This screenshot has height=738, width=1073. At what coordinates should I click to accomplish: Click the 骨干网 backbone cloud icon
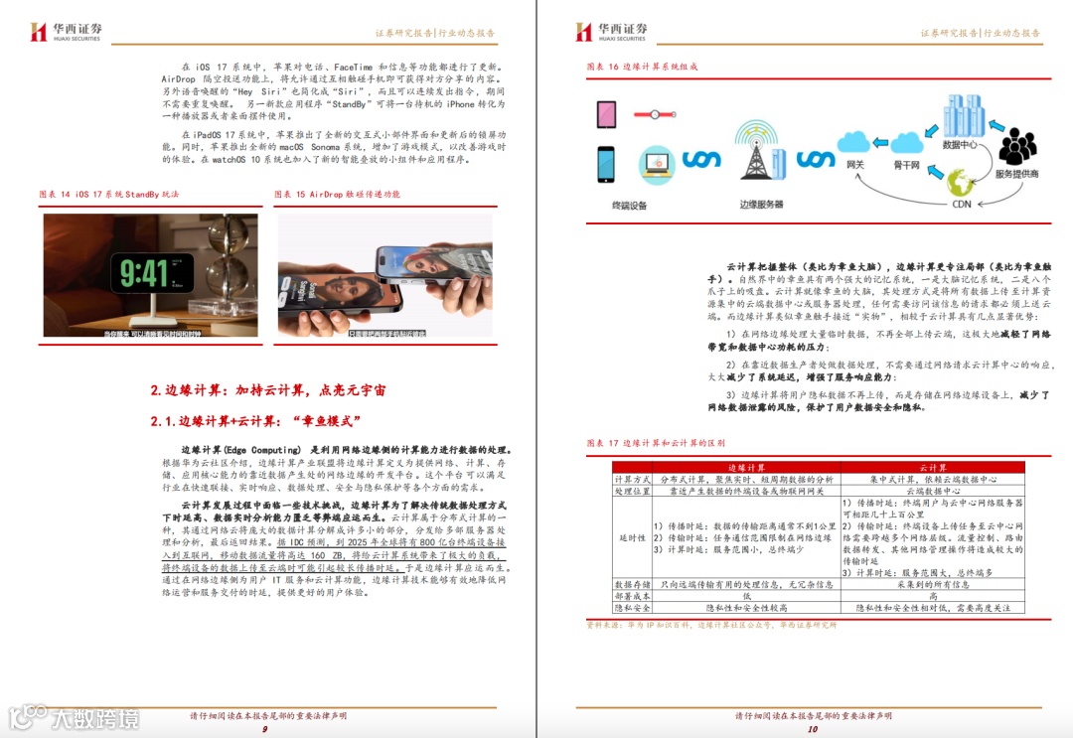pos(907,142)
